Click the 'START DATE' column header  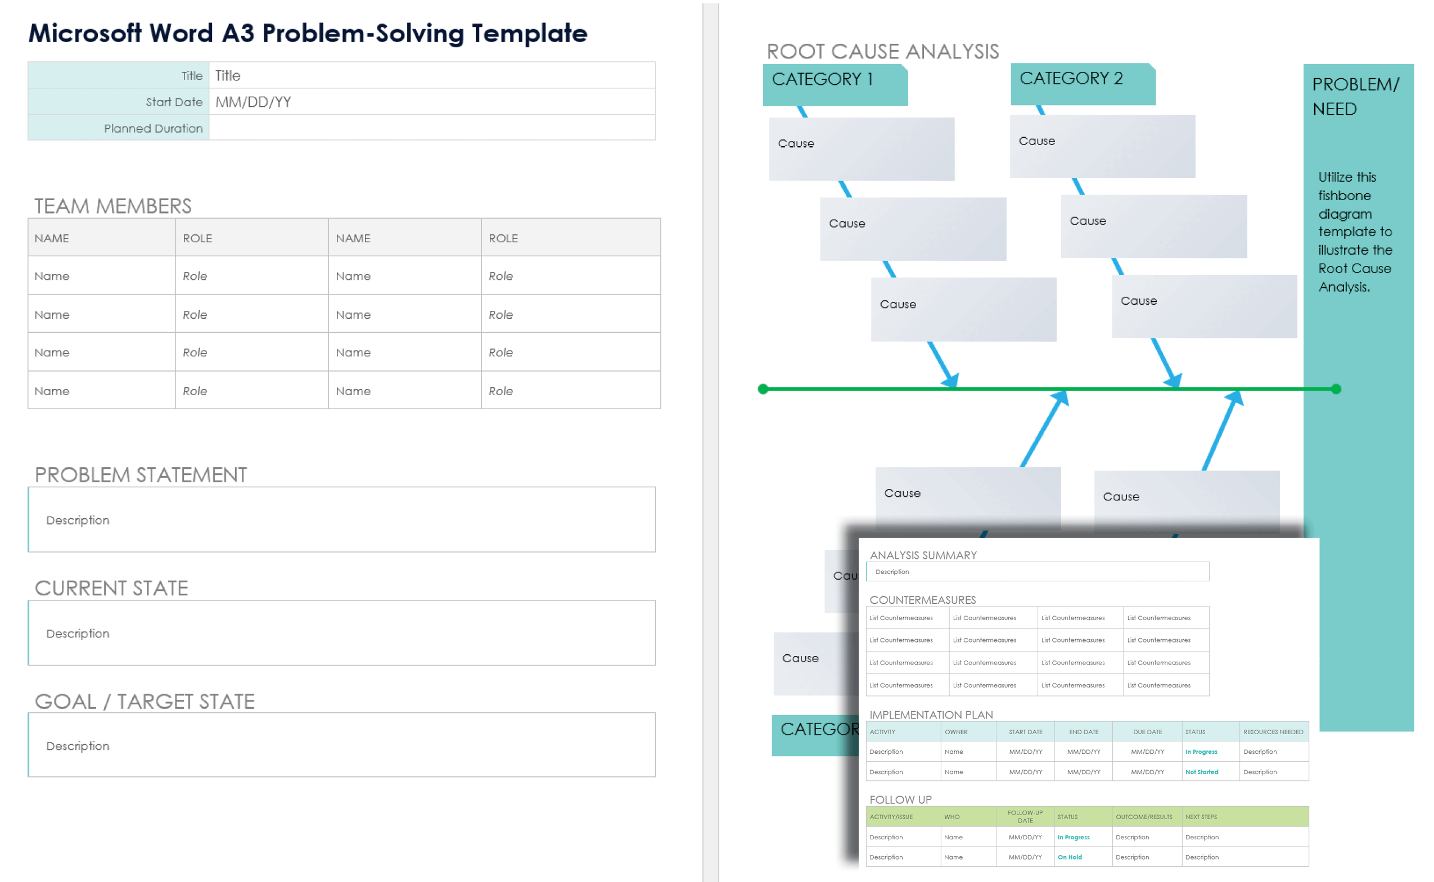click(1026, 731)
